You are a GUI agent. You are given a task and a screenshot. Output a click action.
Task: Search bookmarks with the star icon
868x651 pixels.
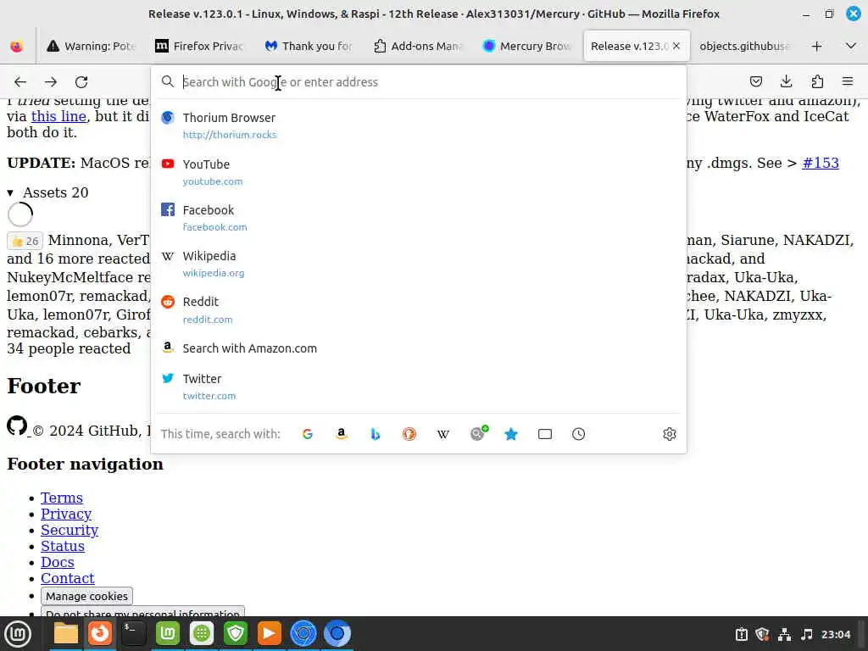point(511,434)
